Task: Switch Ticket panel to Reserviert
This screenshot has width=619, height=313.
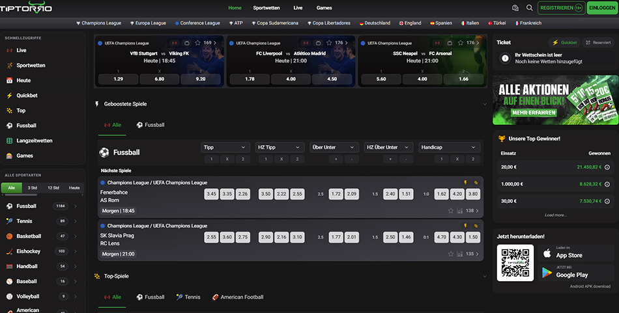Action: tap(598, 42)
